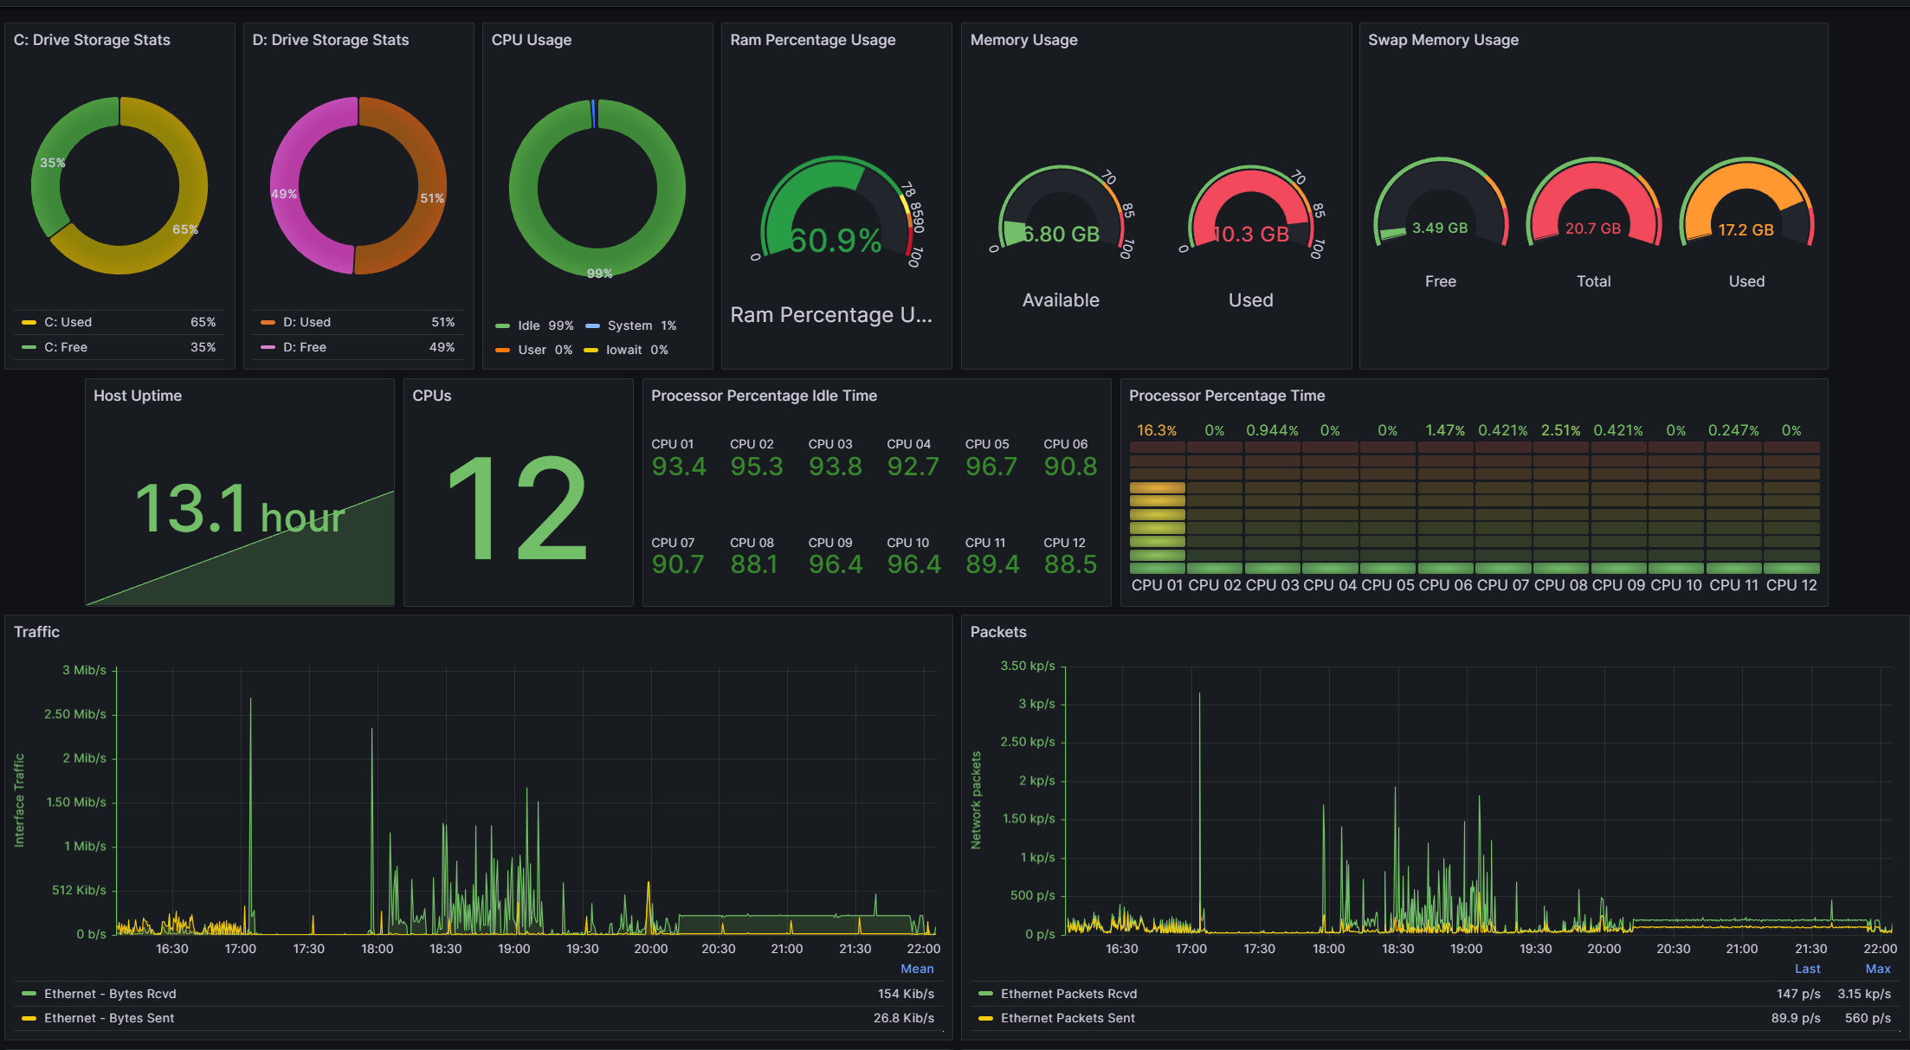1910x1050 pixels.
Task: Open the C: Drive Storage Stats panel title menu
Action: pyautogui.click(x=92, y=40)
